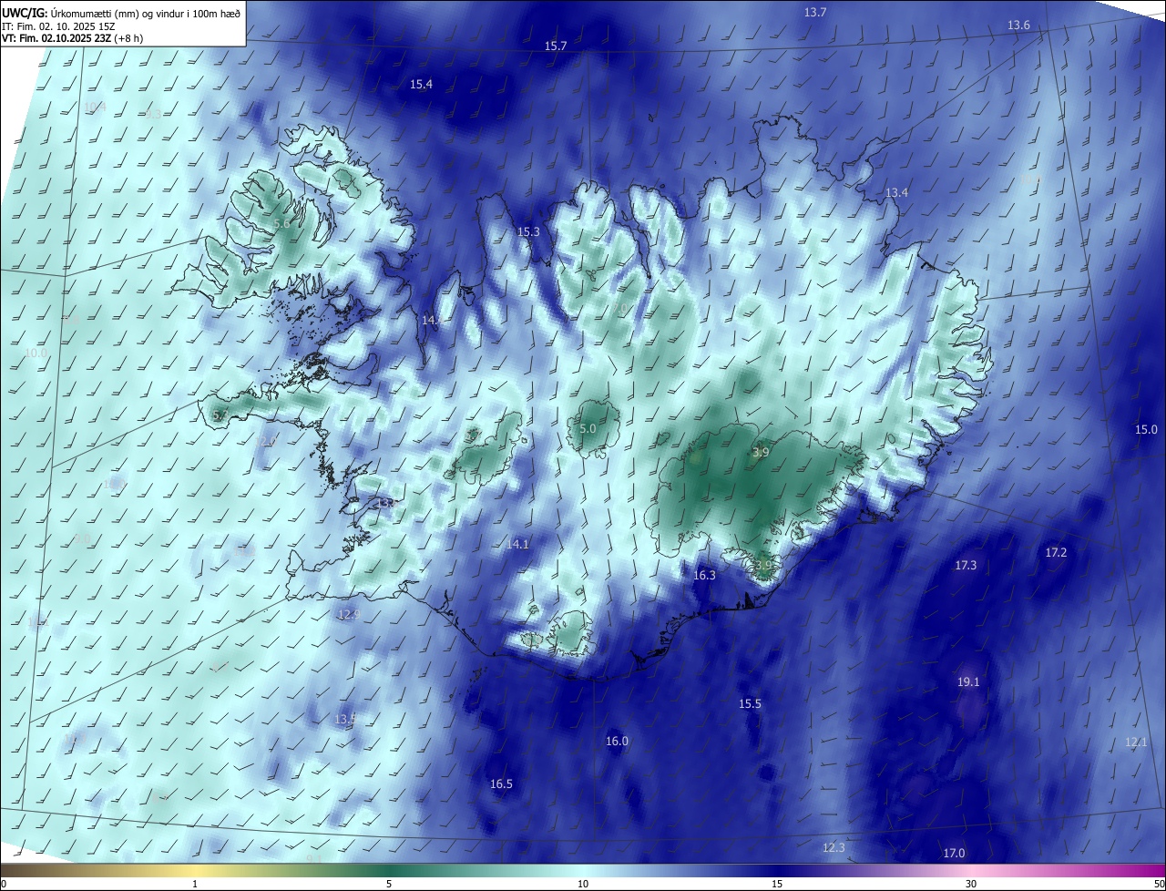Click the 5 tick on the colour scale
Screen dimensions: 1166x891
[389, 884]
